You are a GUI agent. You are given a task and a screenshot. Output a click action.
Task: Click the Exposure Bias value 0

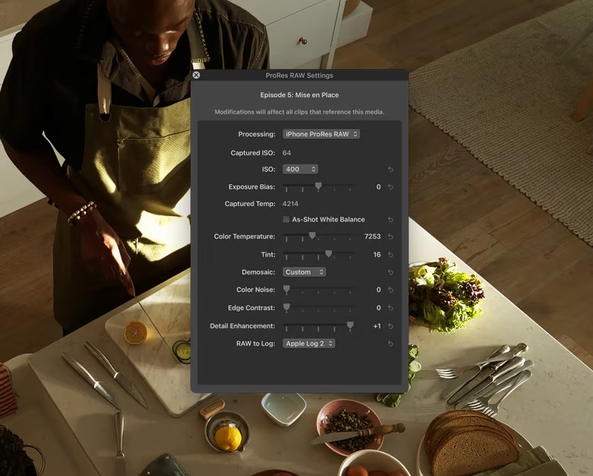379,187
